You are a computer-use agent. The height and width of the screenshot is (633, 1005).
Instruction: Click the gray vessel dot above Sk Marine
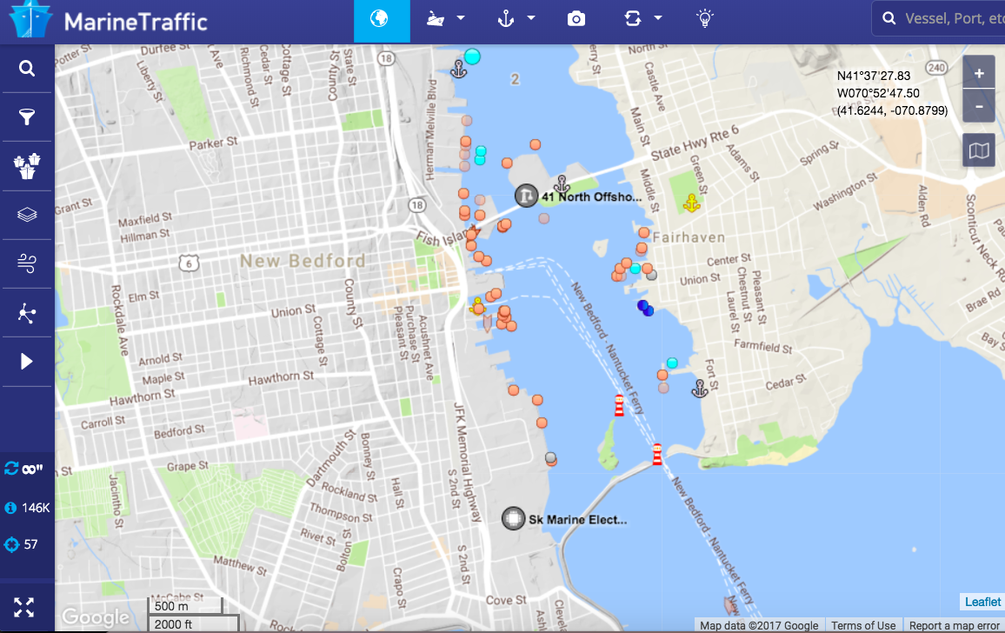pyautogui.click(x=550, y=457)
